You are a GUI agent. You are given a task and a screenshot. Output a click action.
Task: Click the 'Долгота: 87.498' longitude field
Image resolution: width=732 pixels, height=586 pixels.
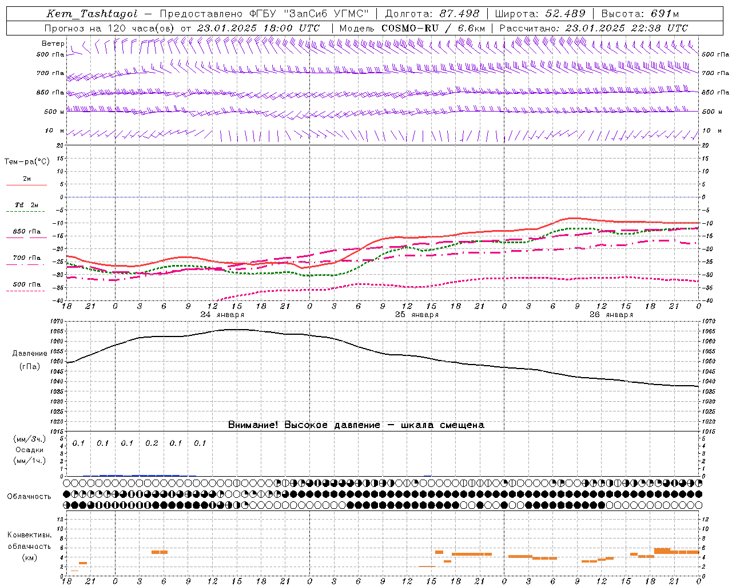pyautogui.click(x=432, y=14)
